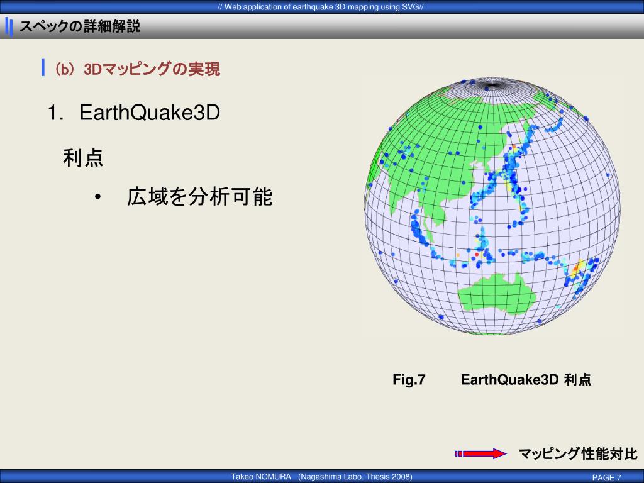644x483 pixels.
Task: Click the bullet text 広域を分析可能
Action: pyautogui.click(x=199, y=197)
